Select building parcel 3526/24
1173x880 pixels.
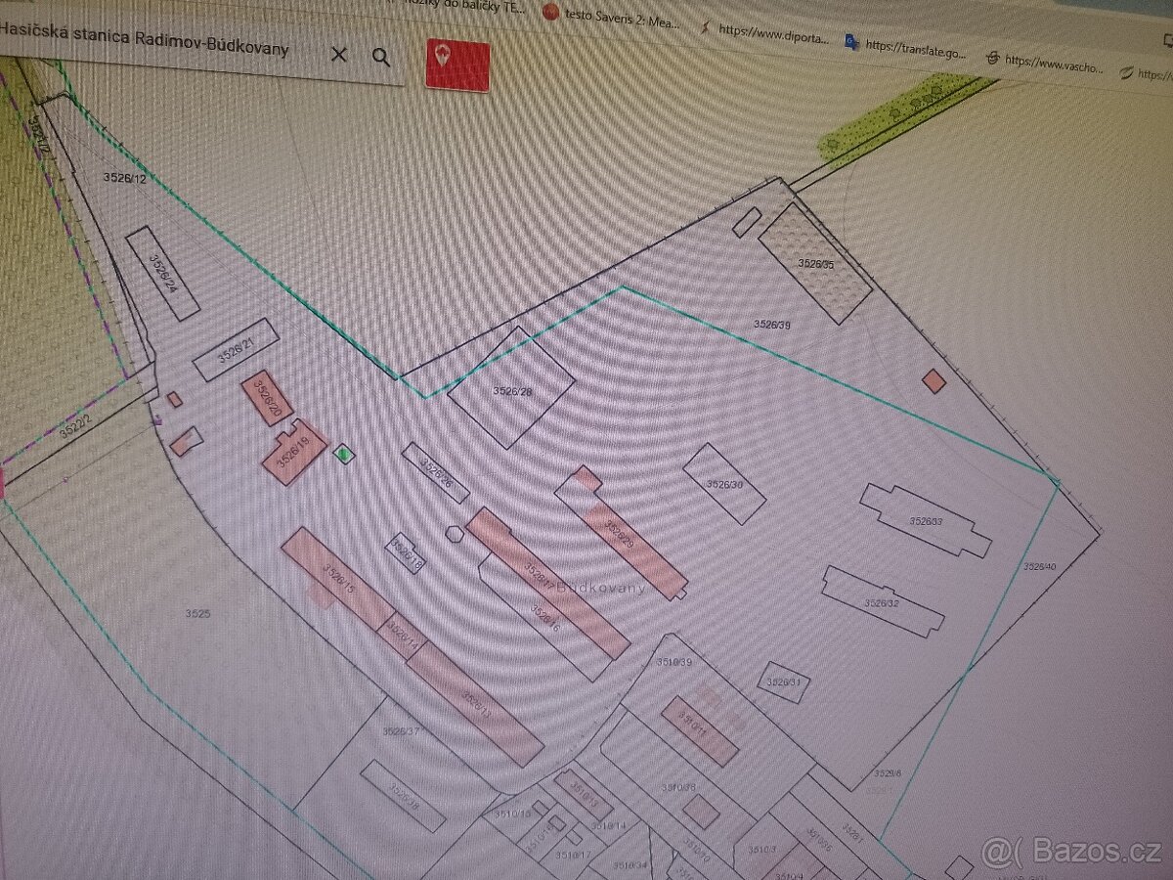(x=163, y=273)
